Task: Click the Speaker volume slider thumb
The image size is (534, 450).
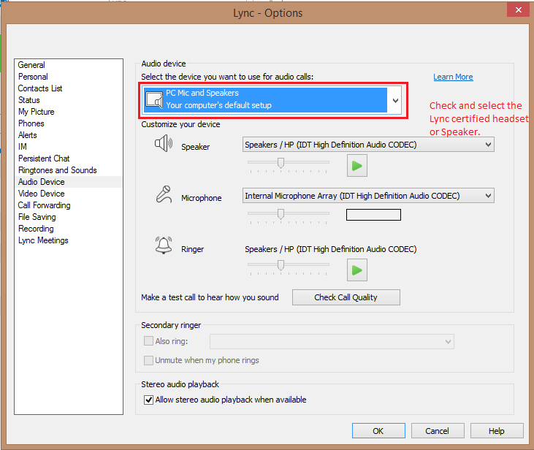Action: click(281, 163)
